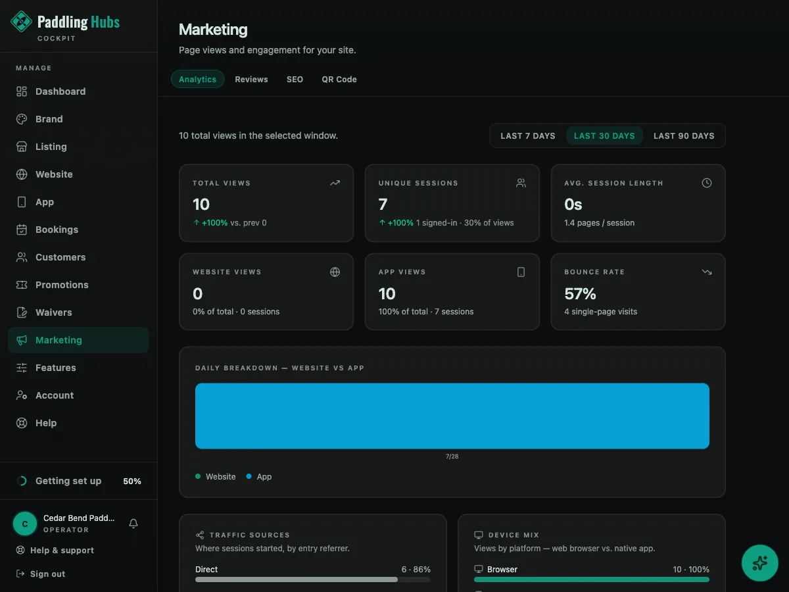
Task: Click the Bookings calendar icon
Action: 22,230
